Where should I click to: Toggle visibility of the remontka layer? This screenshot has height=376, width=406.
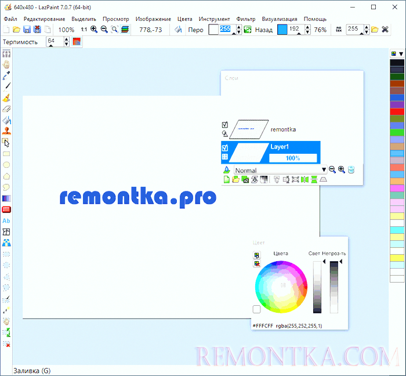pyautogui.click(x=225, y=125)
